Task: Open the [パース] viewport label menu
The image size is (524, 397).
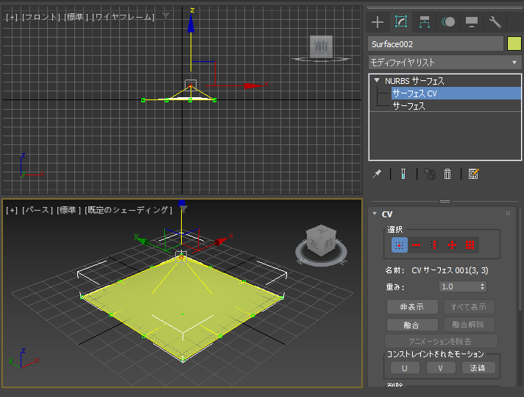Action: tap(37, 210)
